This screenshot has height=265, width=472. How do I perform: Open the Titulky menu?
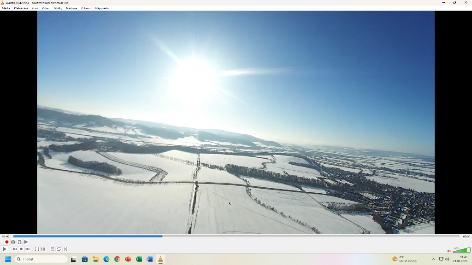(x=58, y=8)
